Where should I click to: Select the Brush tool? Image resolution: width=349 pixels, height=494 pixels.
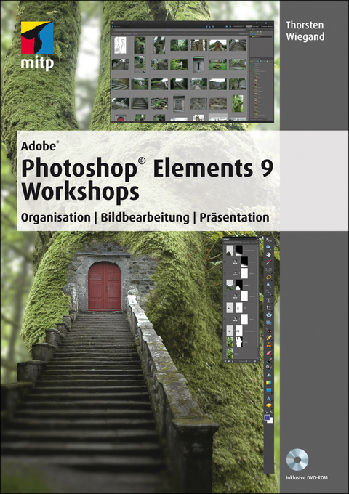(x=268, y=360)
